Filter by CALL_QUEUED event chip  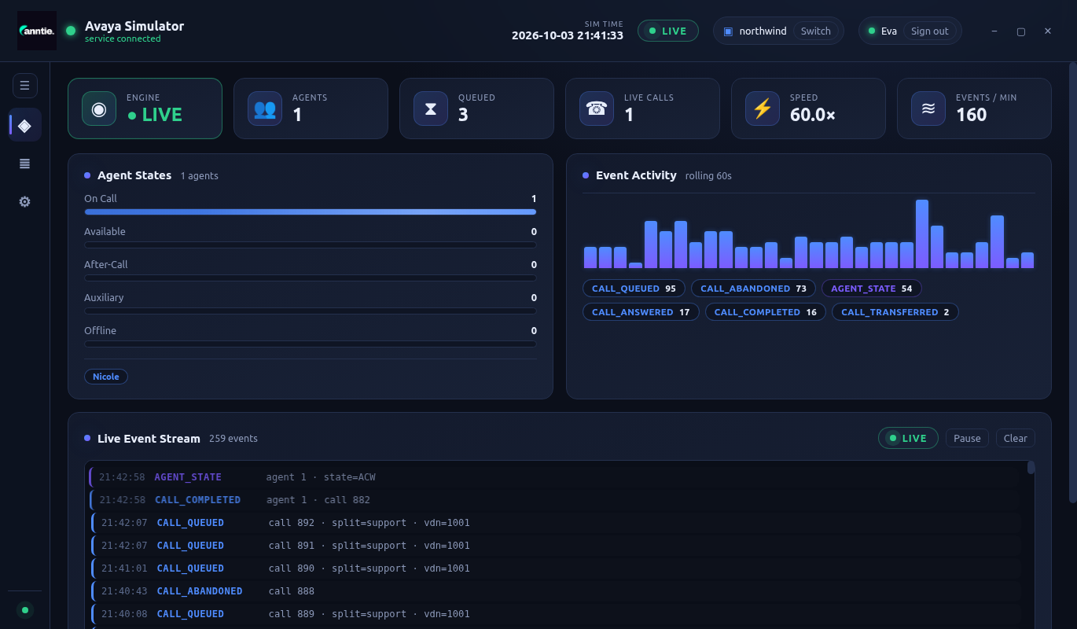tap(634, 289)
